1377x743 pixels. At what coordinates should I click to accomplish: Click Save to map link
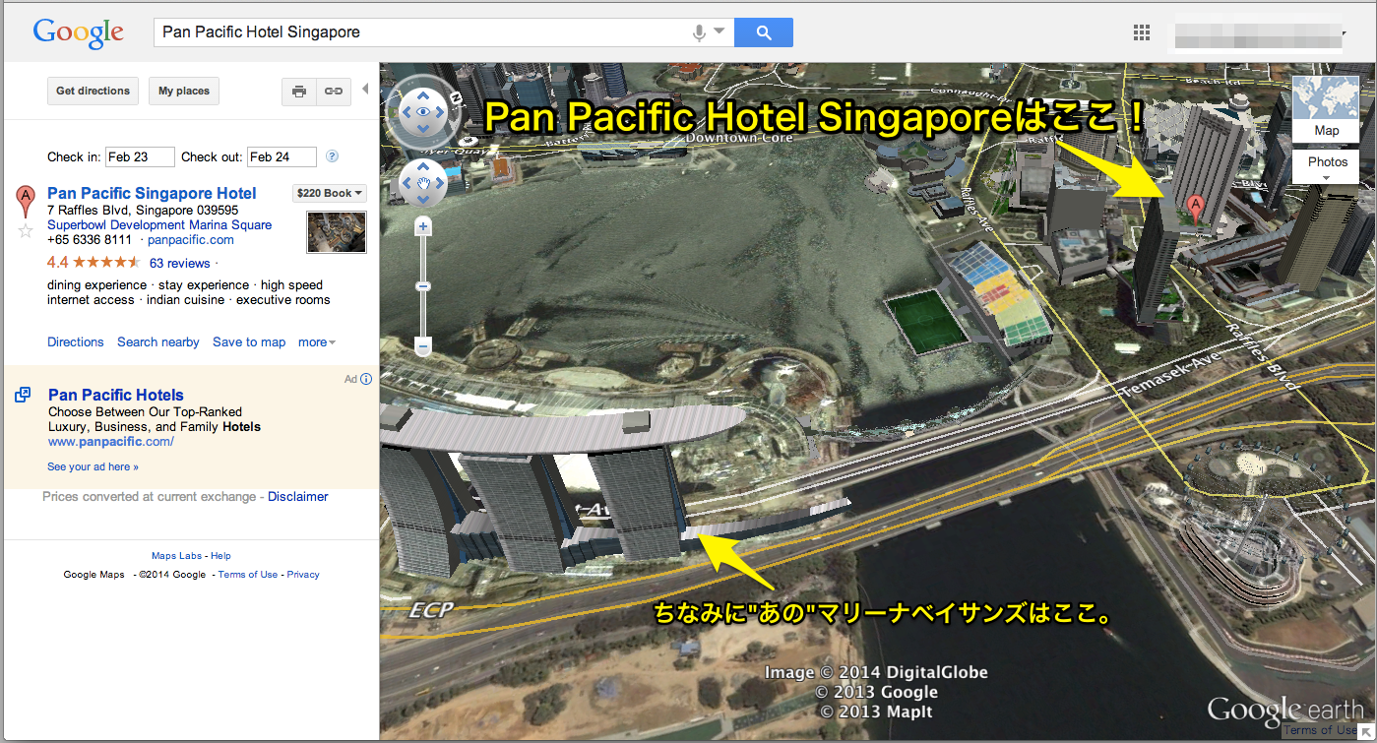[249, 342]
